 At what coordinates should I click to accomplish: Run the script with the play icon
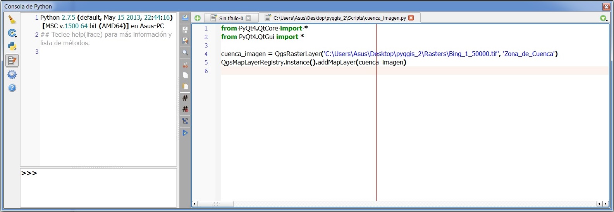point(185,133)
